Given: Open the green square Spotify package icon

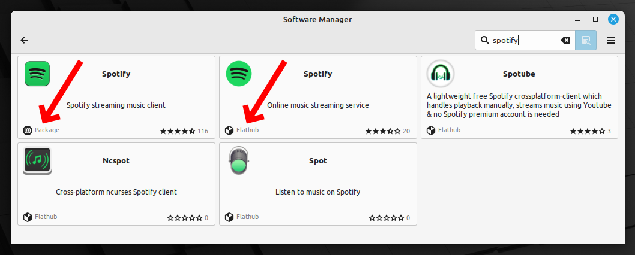Looking at the screenshot, I should point(37,74).
